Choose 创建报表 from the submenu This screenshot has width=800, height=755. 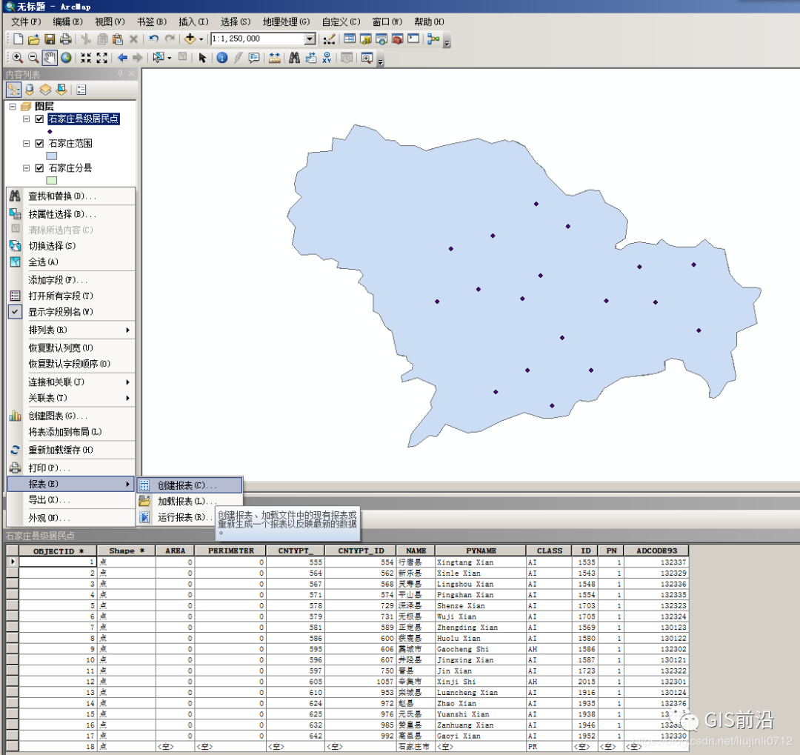point(190,485)
